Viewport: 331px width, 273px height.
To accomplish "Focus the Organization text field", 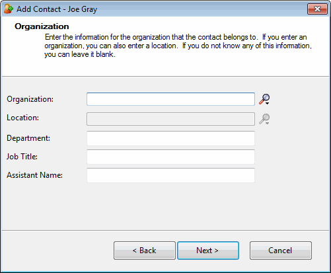I will point(170,99).
